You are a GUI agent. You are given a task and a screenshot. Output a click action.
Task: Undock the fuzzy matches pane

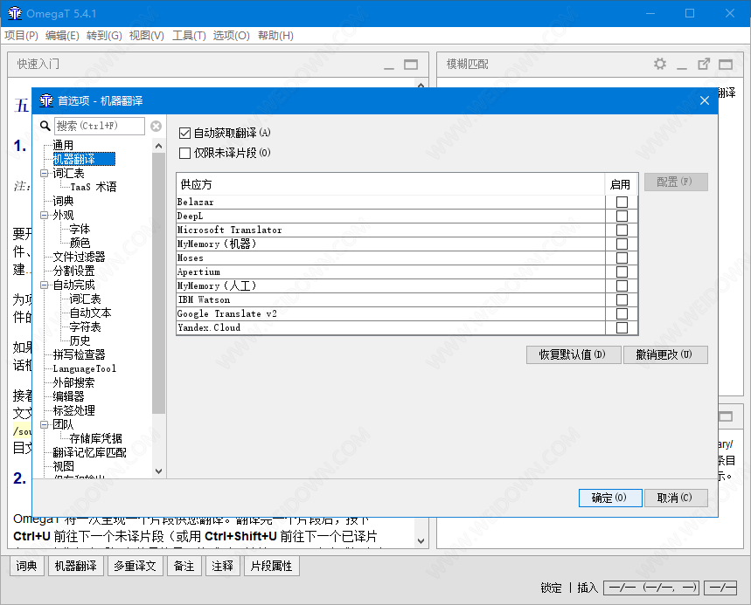click(x=704, y=64)
